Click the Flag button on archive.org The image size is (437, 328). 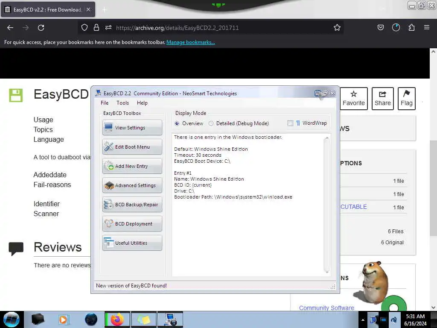click(x=407, y=99)
